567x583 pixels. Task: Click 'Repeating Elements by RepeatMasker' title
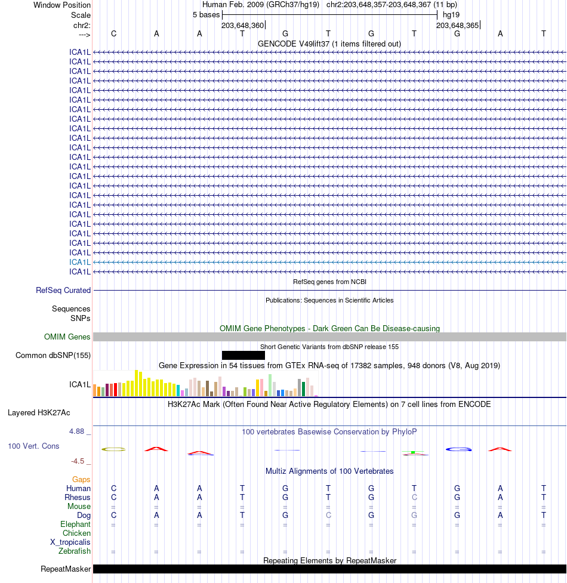pyautogui.click(x=329, y=560)
